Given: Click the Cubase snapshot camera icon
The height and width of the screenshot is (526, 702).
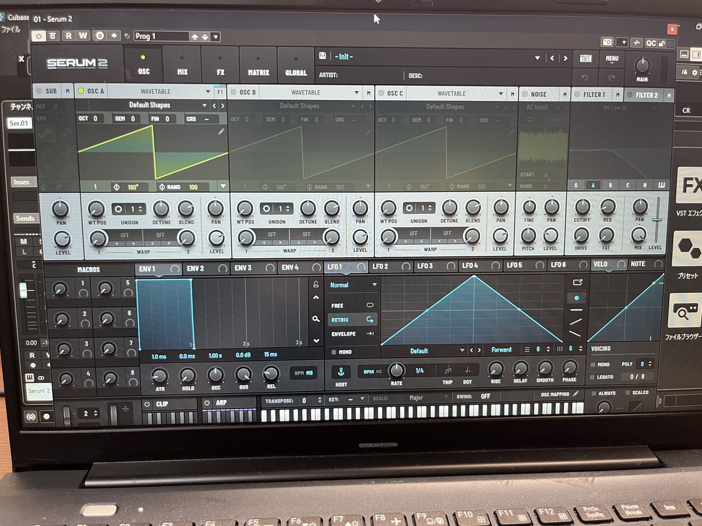Looking at the screenshot, I should click(x=608, y=42).
